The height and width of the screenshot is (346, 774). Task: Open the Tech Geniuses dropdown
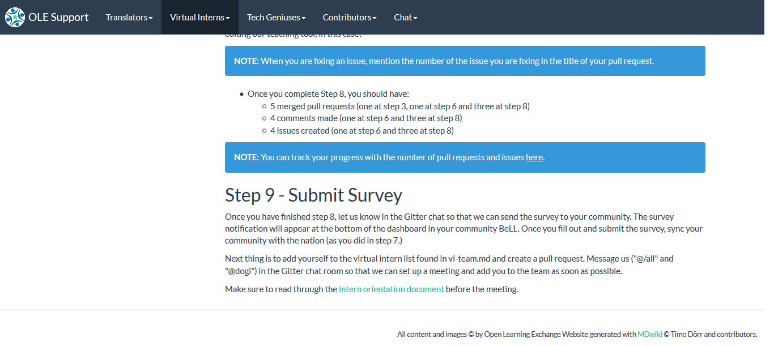276,17
